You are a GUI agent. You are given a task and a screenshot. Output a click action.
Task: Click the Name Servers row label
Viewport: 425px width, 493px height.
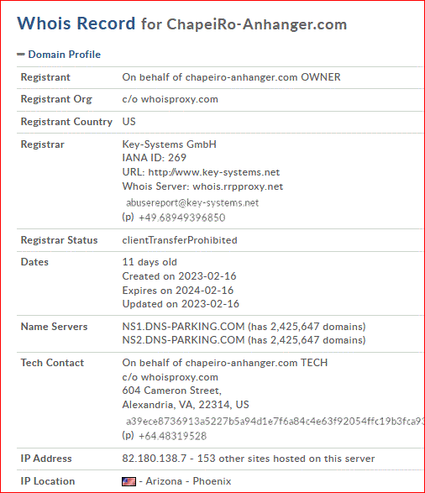coord(54,327)
